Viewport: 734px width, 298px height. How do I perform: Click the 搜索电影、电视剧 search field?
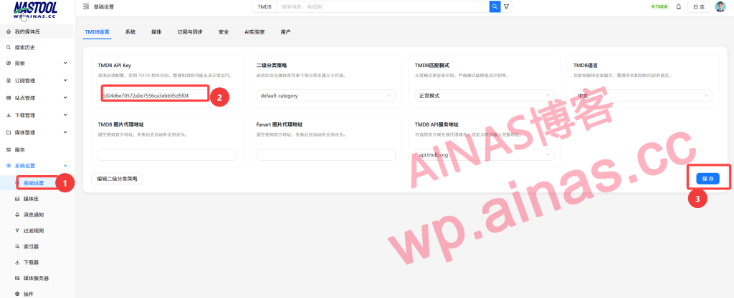point(383,6)
